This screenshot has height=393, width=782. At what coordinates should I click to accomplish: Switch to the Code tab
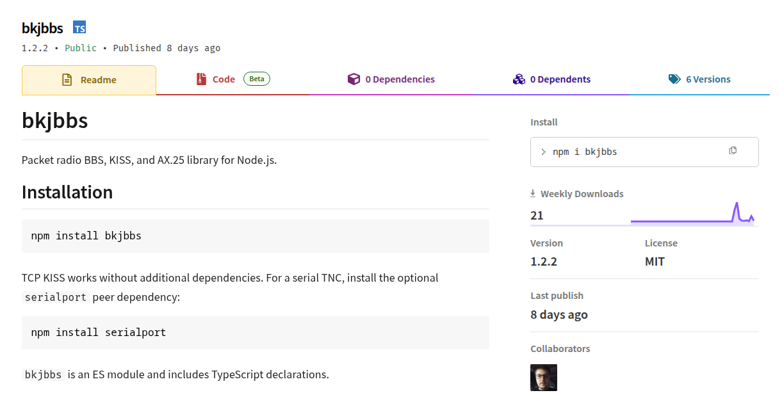pos(233,79)
